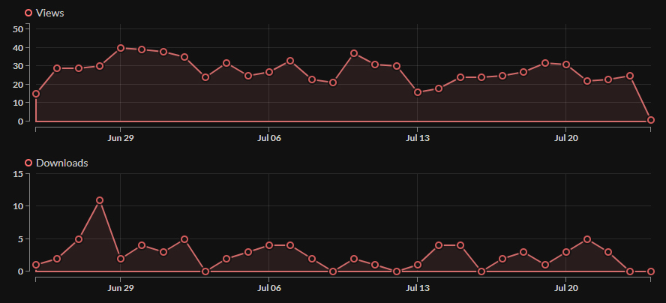Select the Views point on Jul 03
Viewport: 666px width, 303px height.
pyautogui.click(x=205, y=77)
